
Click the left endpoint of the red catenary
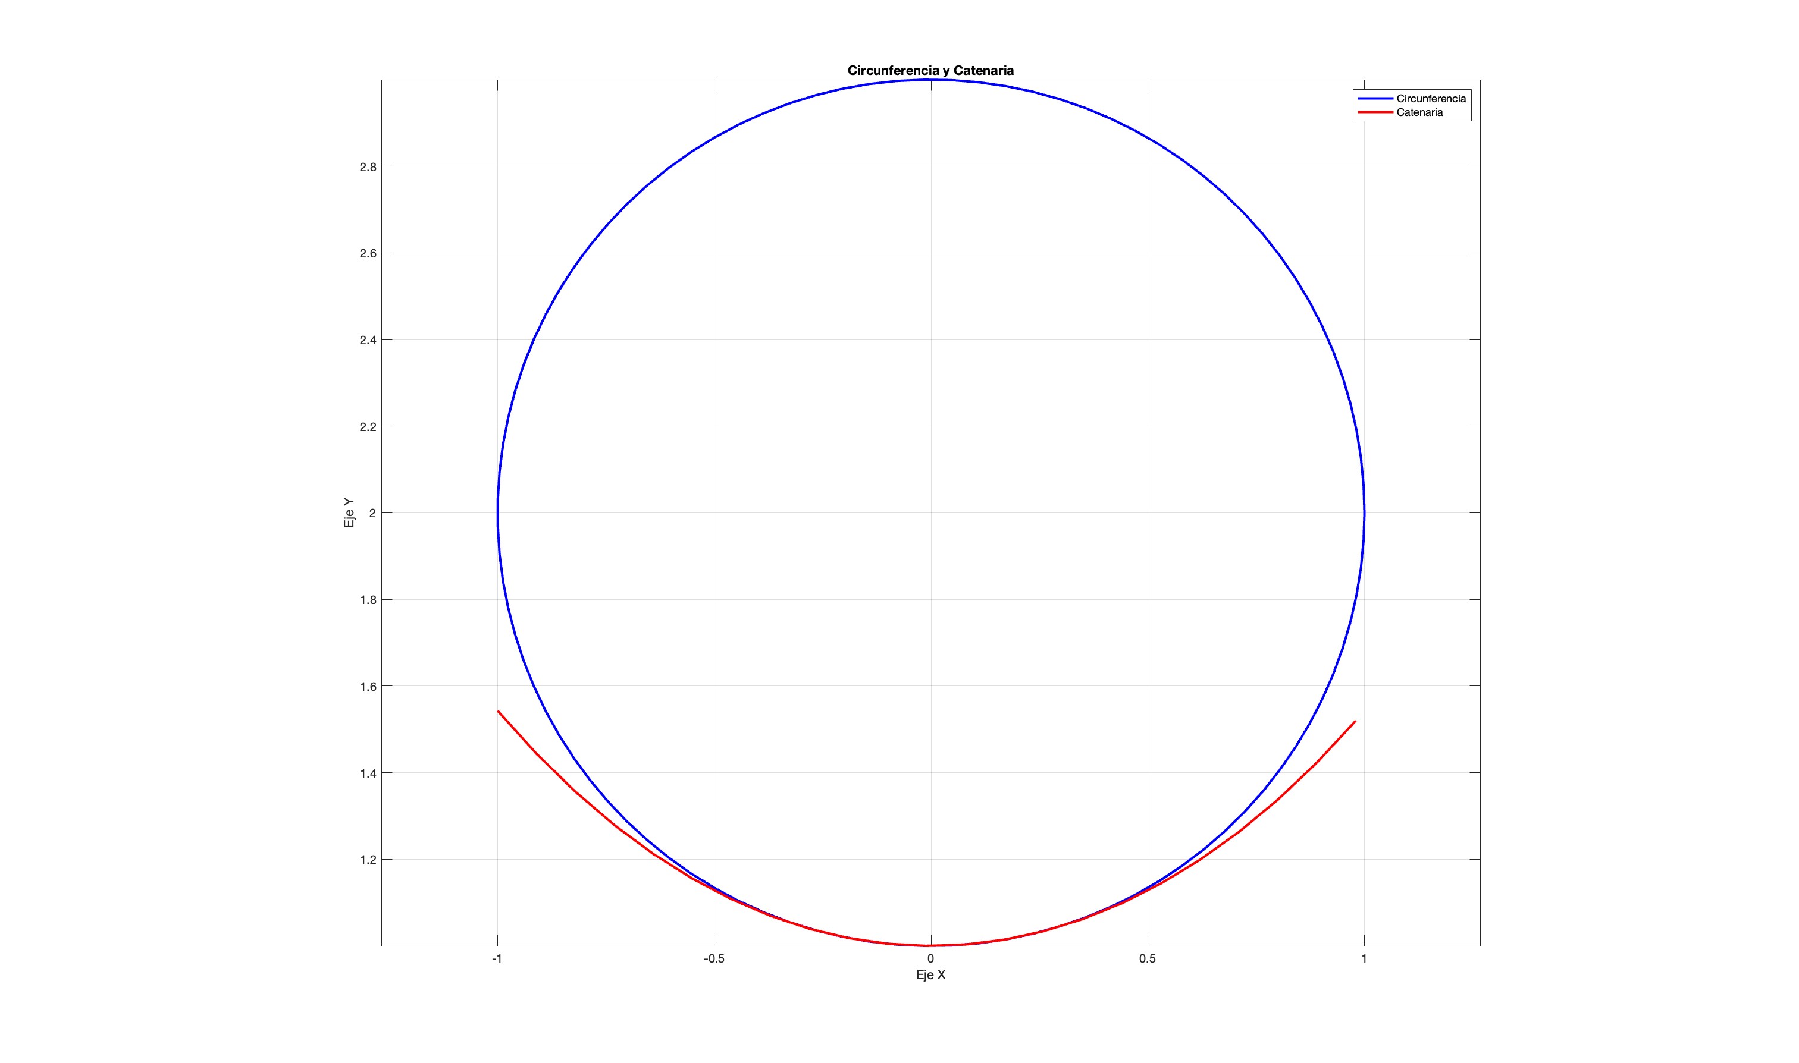coord(498,711)
